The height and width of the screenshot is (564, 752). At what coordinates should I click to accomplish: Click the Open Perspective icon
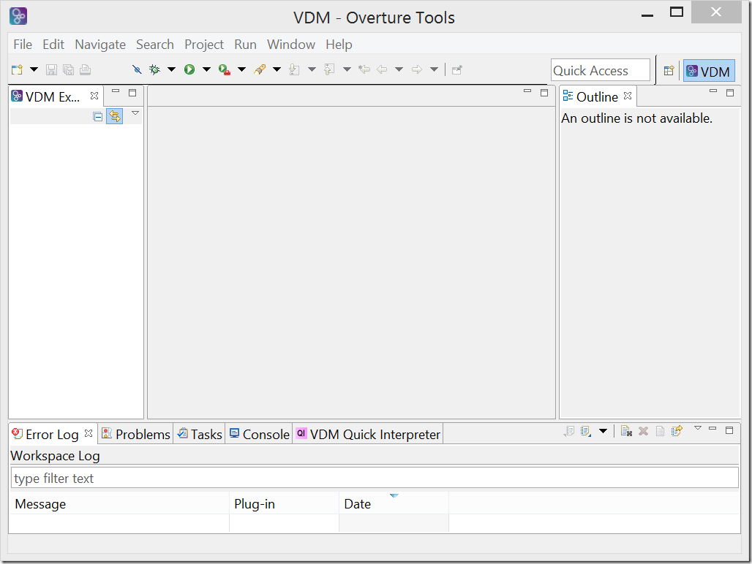669,71
